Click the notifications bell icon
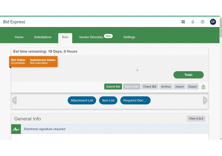The image size is (222, 156). coord(193,22)
